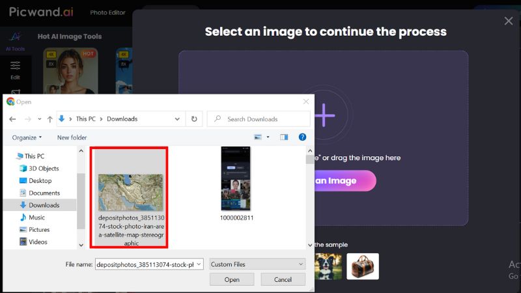Open the File name history dropdown

[x=199, y=264]
